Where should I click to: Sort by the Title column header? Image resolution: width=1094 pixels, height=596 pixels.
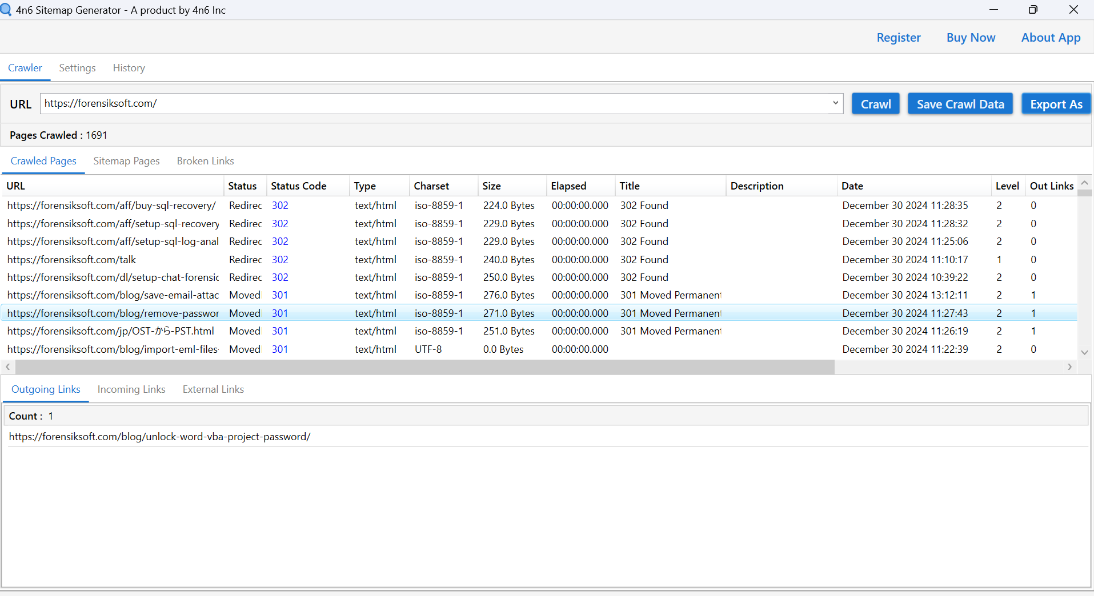[x=670, y=186]
